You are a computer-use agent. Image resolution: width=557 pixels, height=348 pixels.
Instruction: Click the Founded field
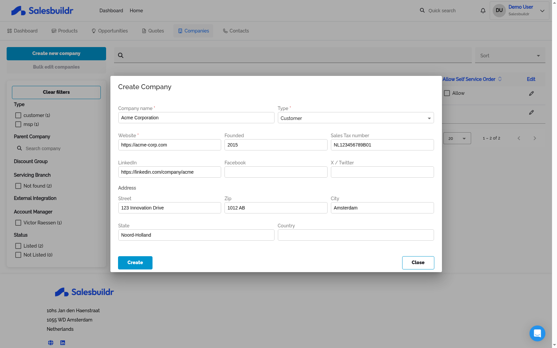pyautogui.click(x=276, y=145)
